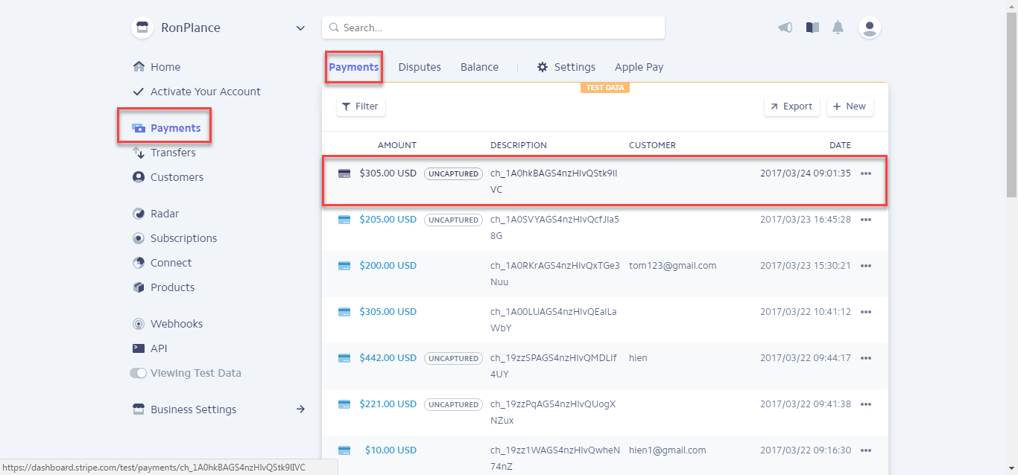Click the notifications bell icon
The image size is (1018, 475).
click(x=838, y=28)
